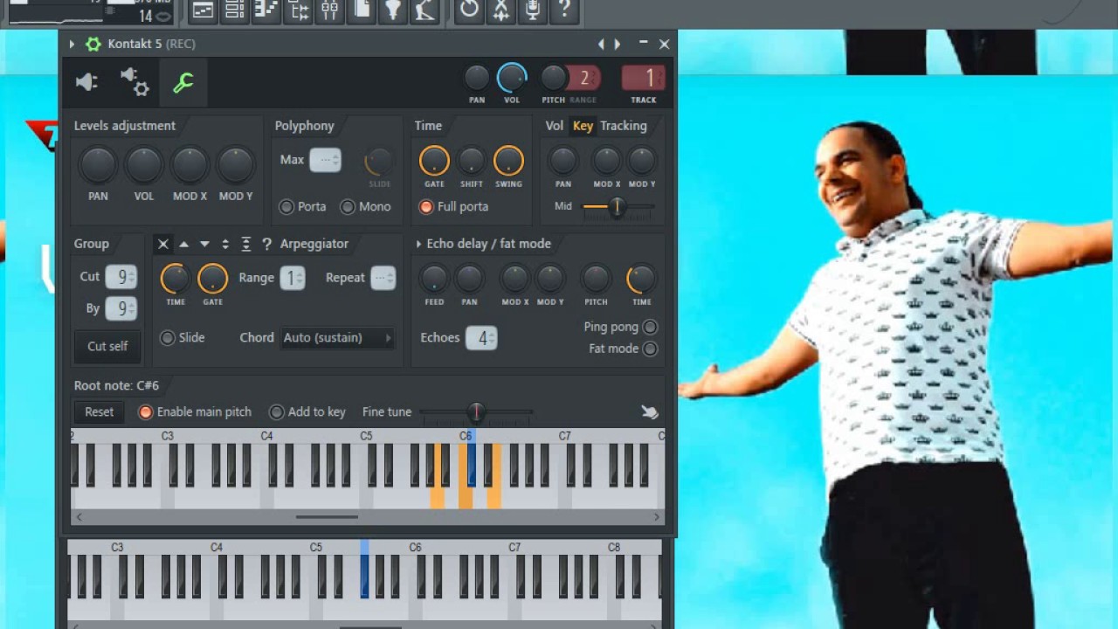Click the Echo delay FEED knob
The height and width of the screenshot is (629, 1118).
[434, 279]
